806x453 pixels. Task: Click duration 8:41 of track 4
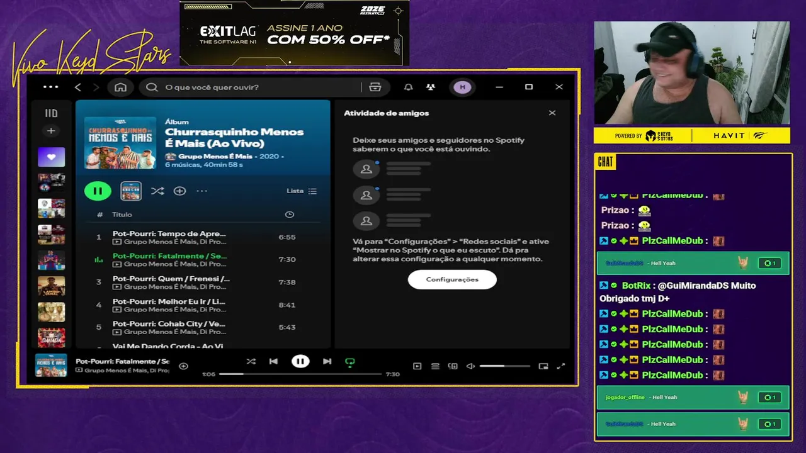(x=287, y=305)
